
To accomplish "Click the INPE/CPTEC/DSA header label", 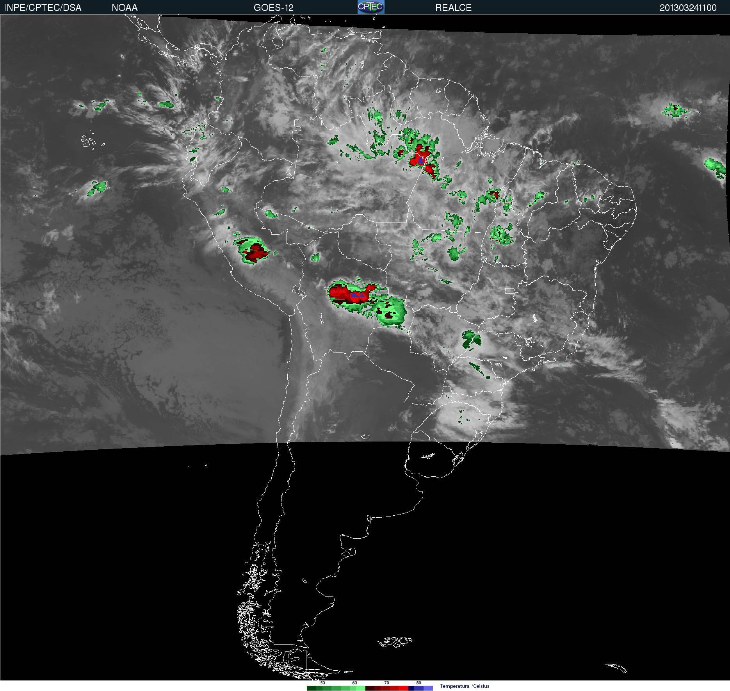I will click(43, 7).
